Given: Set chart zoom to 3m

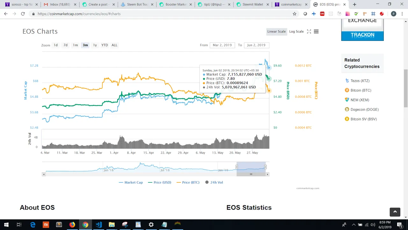Looking at the screenshot, I should 85,45.
